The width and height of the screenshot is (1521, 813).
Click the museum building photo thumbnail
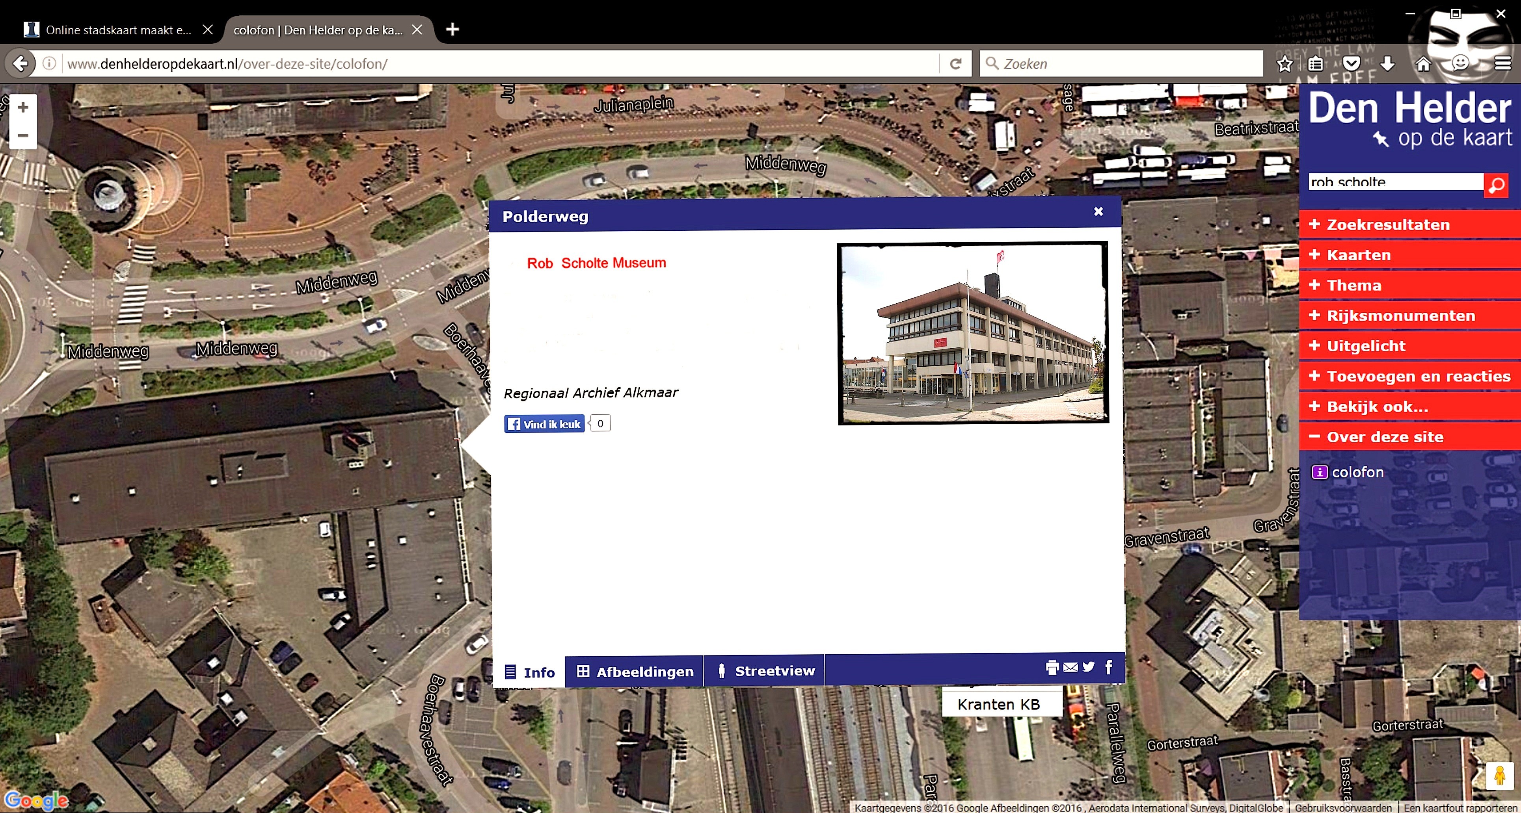click(x=972, y=333)
